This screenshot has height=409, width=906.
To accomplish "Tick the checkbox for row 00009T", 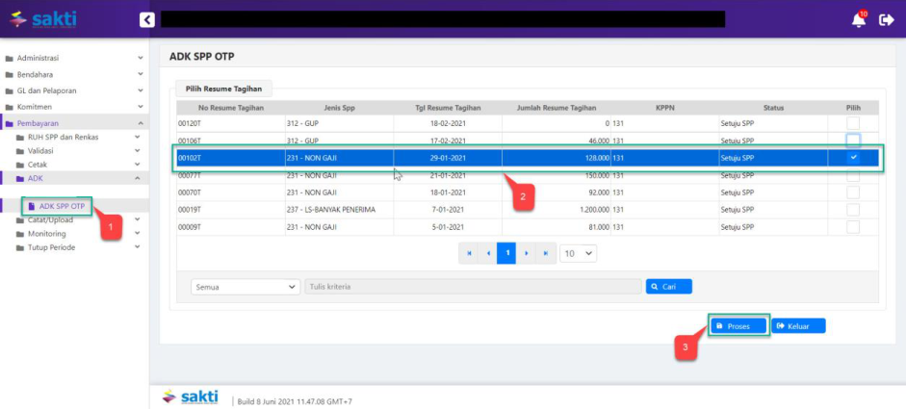I will [853, 227].
